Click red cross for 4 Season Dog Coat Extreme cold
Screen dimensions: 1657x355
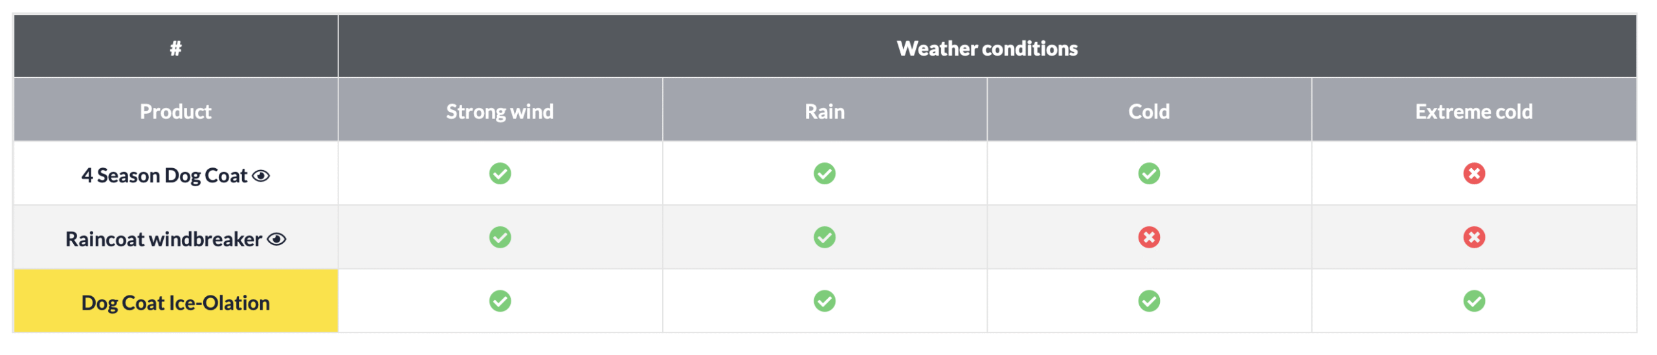[x=1474, y=173]
